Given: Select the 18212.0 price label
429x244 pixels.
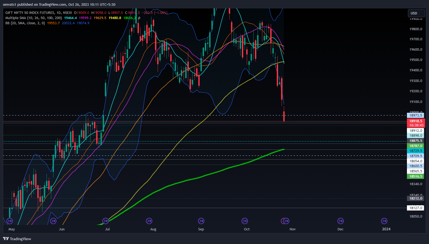Looking at the screenshot, I should (x=415, y=199).
